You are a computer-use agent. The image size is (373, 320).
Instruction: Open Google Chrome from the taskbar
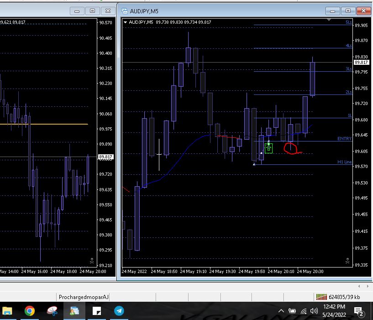[30, 311]
